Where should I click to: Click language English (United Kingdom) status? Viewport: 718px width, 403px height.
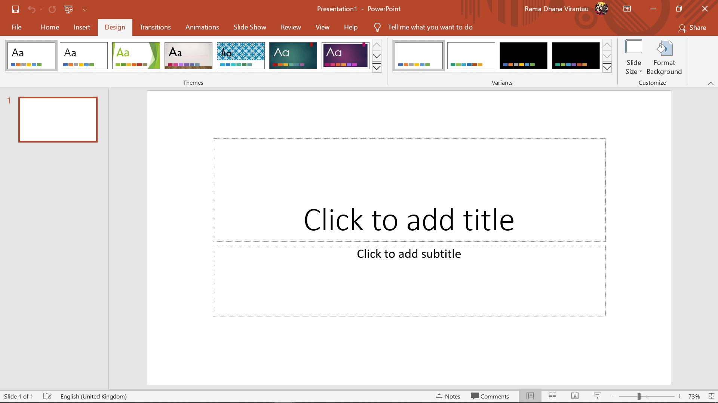click(93, 396)
